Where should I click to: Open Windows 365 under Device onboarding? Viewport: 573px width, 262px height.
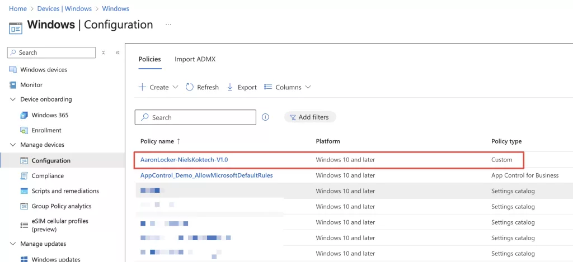click(x=50, y=115)
